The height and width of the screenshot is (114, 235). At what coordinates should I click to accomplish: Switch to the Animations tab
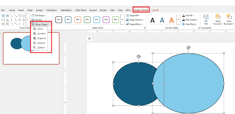pos(66,10)
